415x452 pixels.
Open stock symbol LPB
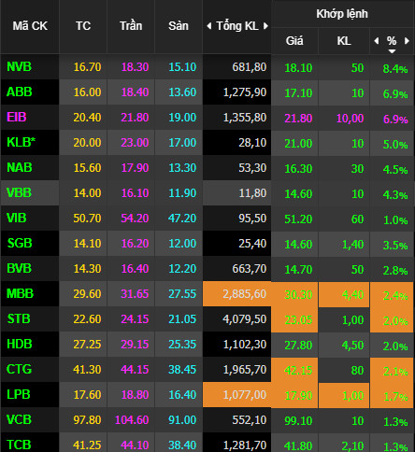tap(19, 394)
